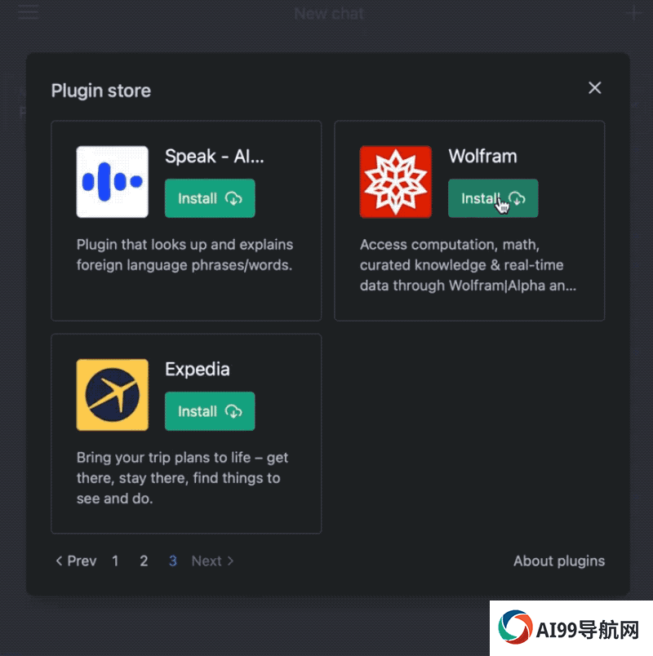Click the Expedia plugin logo
The height and width of the screenshot is (656, 653).
(112, 395)
